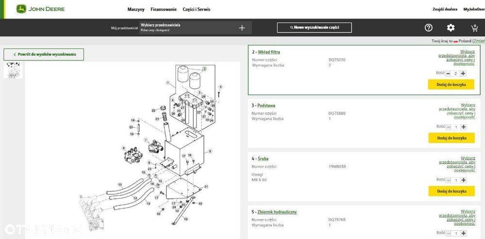485x239 pixels.
Task: Select callout 4 bolt in the diagram
Action: coord(221,87)
